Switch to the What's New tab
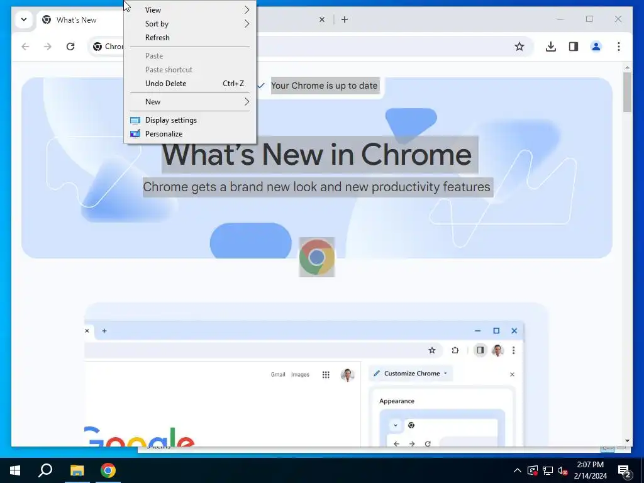 coord(80,19)
